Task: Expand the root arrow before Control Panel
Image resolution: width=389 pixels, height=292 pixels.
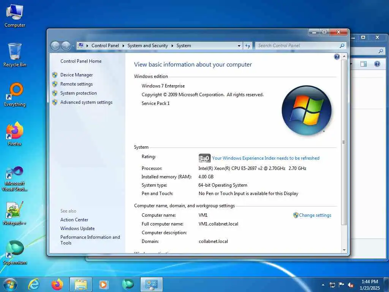Action: click(x=87, y=46)
